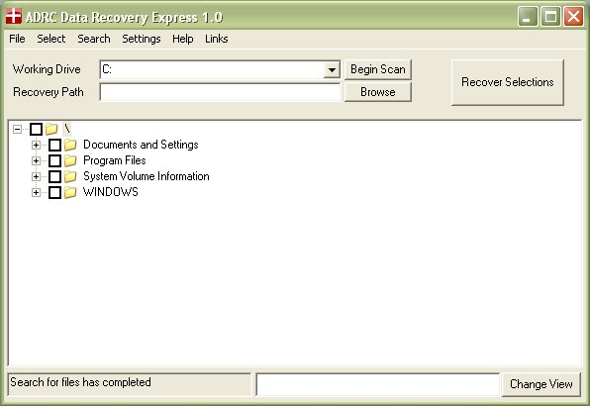Click the Program Files folder icon
This screenshot has width=590, height=406.
[70, 160]
